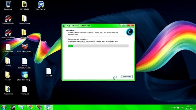
Task: Click the installation progress bar
Action: 98,46
